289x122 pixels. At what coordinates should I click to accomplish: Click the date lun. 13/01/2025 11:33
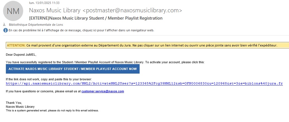point(44,3)
